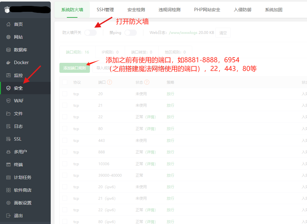
Task: Toggle the 禁ping switch
Action: point(130,33)
